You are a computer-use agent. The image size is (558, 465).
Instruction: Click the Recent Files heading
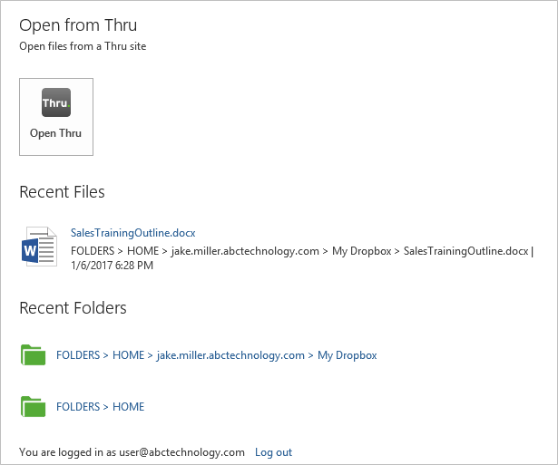(62, 192)
